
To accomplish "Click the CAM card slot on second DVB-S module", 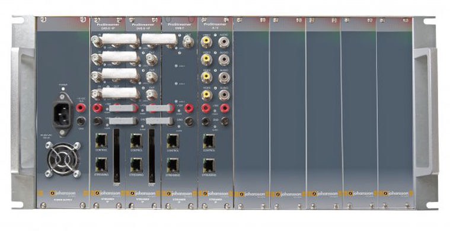I will click(x=152, y=156).
